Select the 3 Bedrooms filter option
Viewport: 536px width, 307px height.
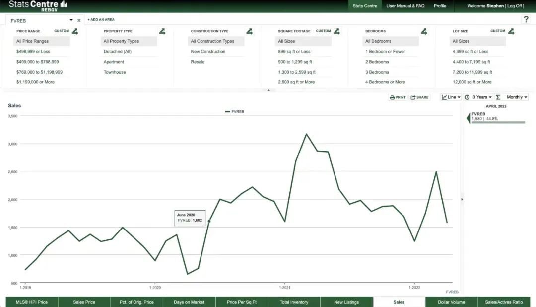coord(377,72)
